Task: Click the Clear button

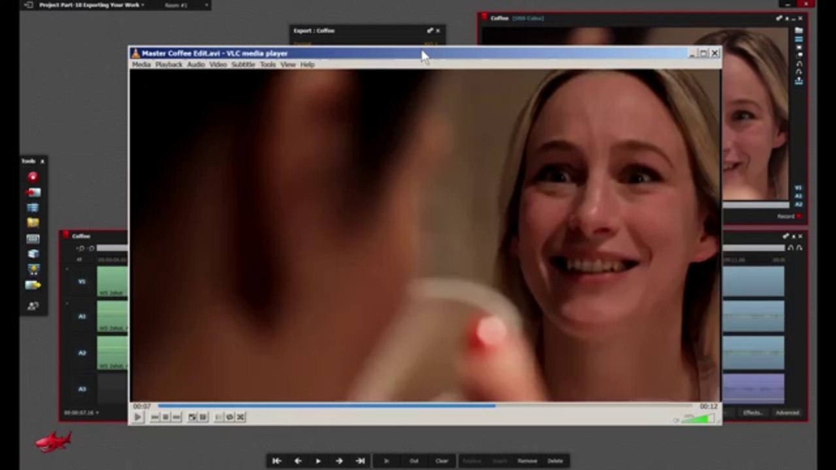Action: [442, 461]
